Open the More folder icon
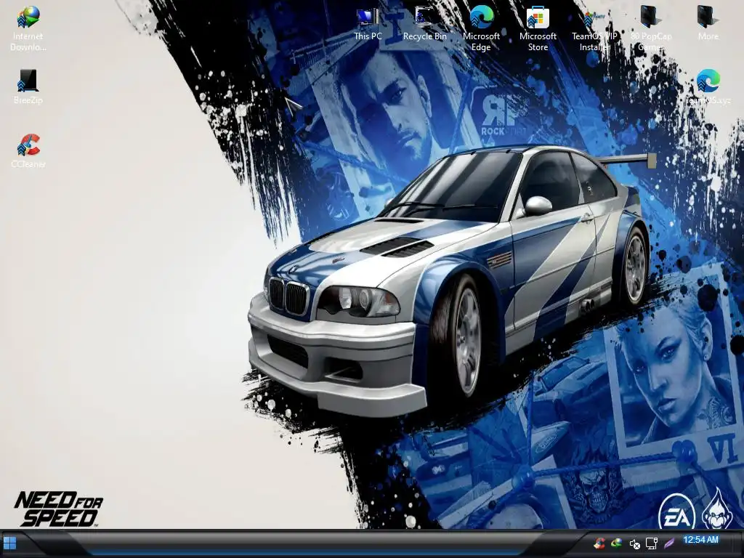Screen dimensions: 744x558 click(708, 24)
